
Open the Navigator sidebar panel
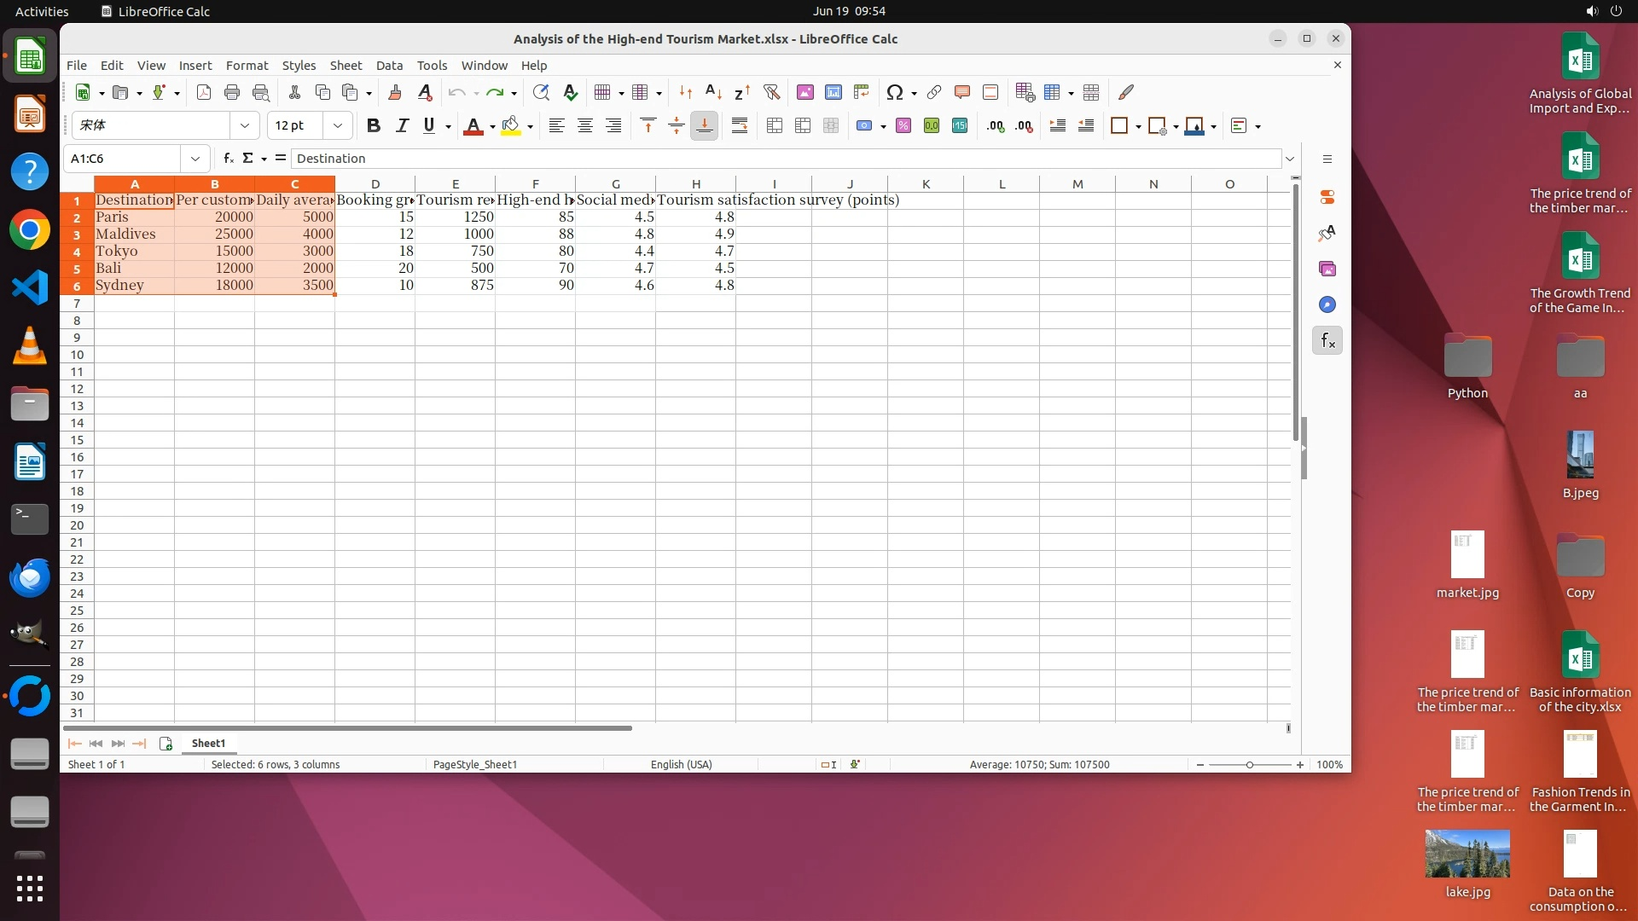click(x=1327, y=304)
